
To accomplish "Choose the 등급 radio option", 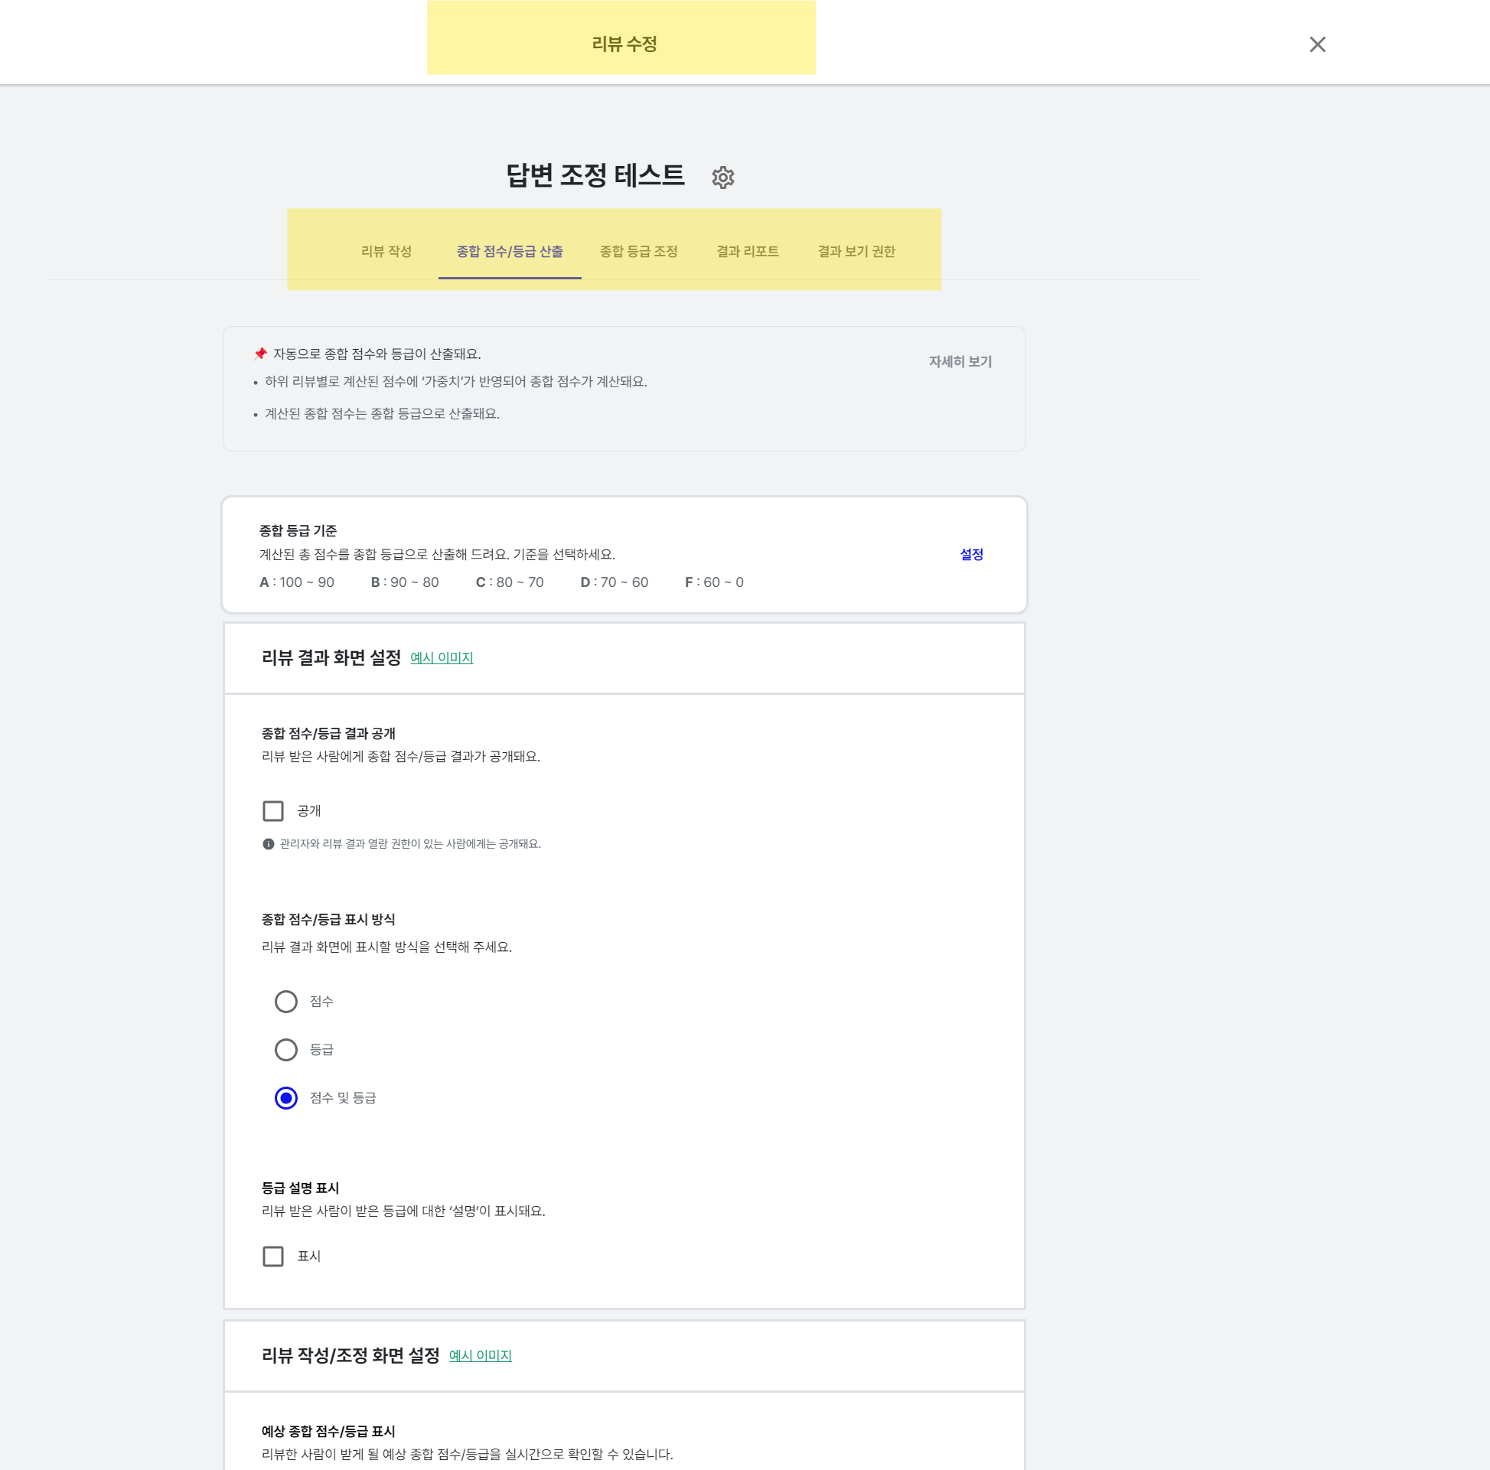I will [286, 1049].
